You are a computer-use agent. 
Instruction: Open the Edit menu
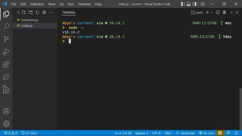23,4
